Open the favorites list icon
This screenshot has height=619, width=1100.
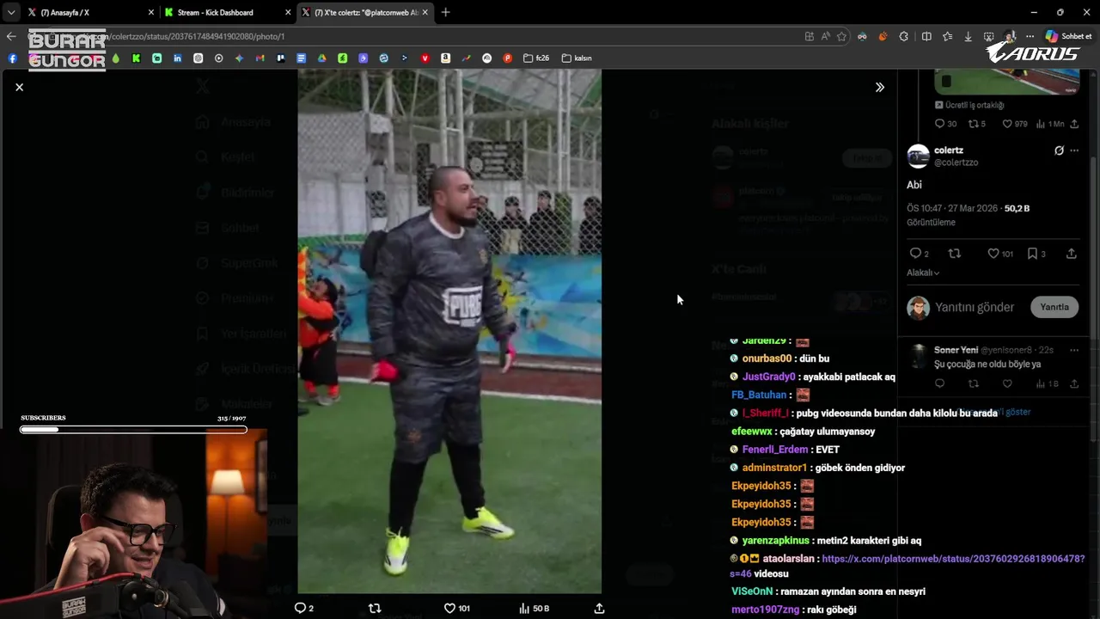point(947,36)
